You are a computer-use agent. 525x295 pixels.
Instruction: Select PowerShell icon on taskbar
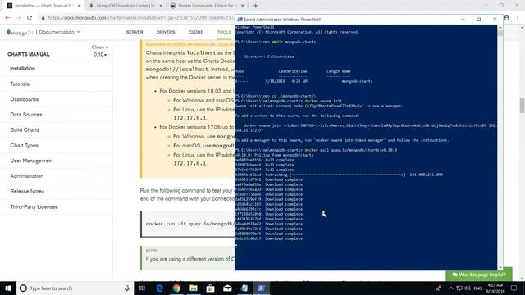[262, 288]
